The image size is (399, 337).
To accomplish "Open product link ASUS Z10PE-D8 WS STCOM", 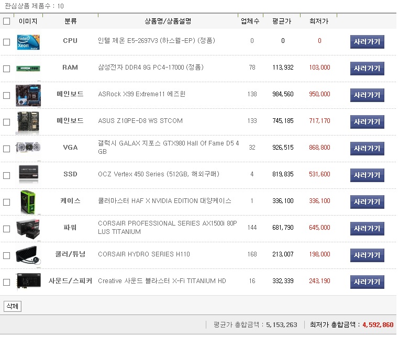I will 140,121.
